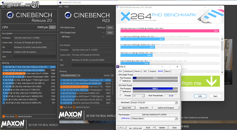Click the CPU-Z title bar icon

(x=118, y=67)
